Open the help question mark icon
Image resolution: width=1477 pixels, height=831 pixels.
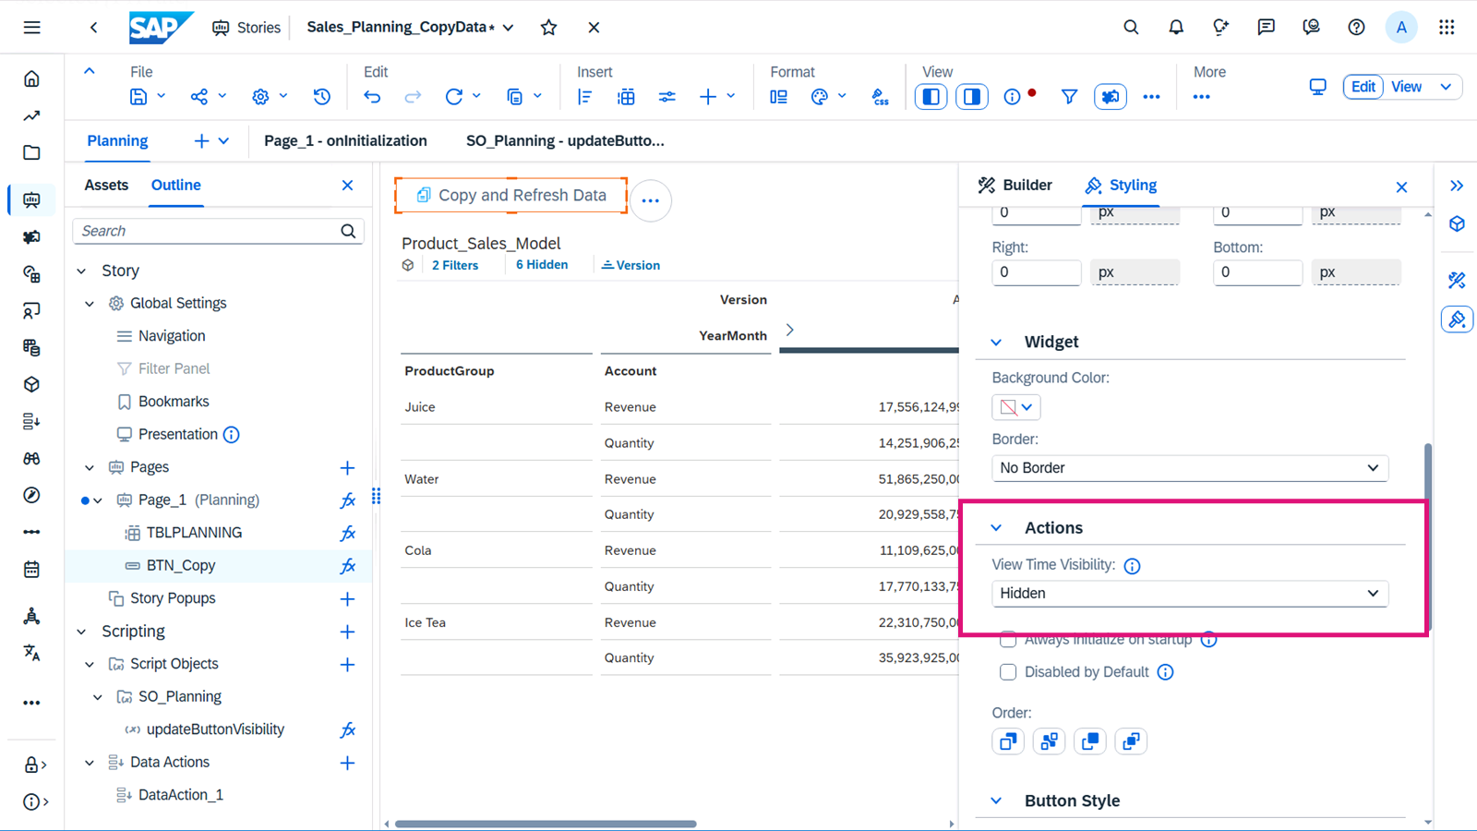(x=1356, y=28)
